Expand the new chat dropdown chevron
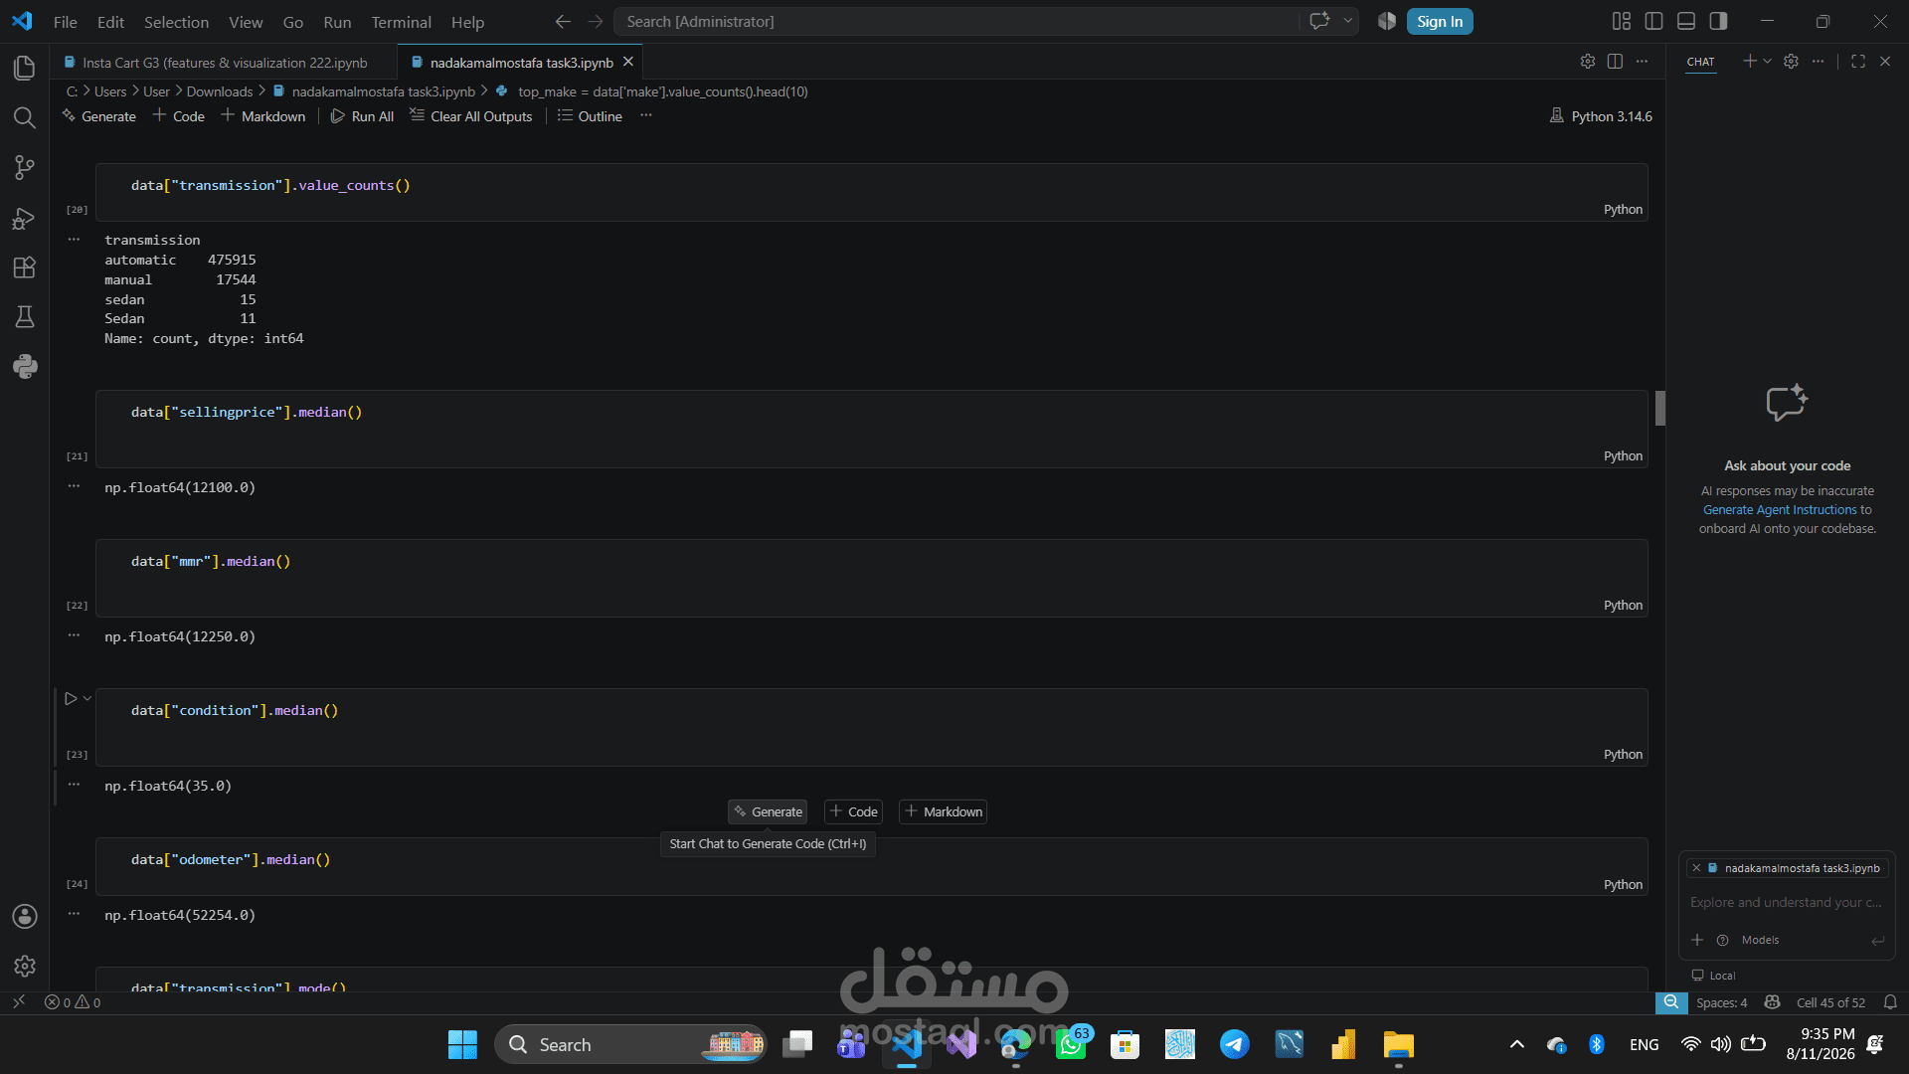1909x1074 pixels. point(1767,62)
